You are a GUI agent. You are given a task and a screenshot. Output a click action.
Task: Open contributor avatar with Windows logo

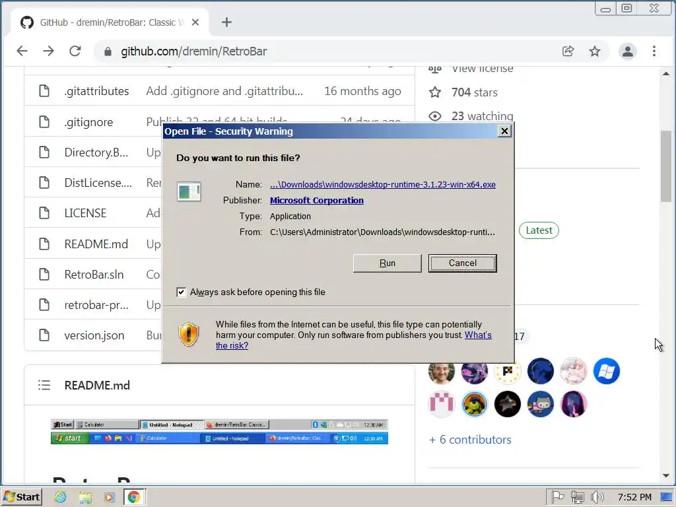pyautogui.click(x=606, y=371)
